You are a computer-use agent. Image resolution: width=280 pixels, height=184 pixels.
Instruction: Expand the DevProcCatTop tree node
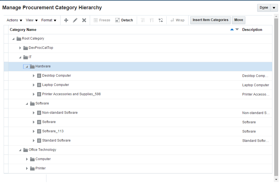pyautogui.click(x=20, y=48)
